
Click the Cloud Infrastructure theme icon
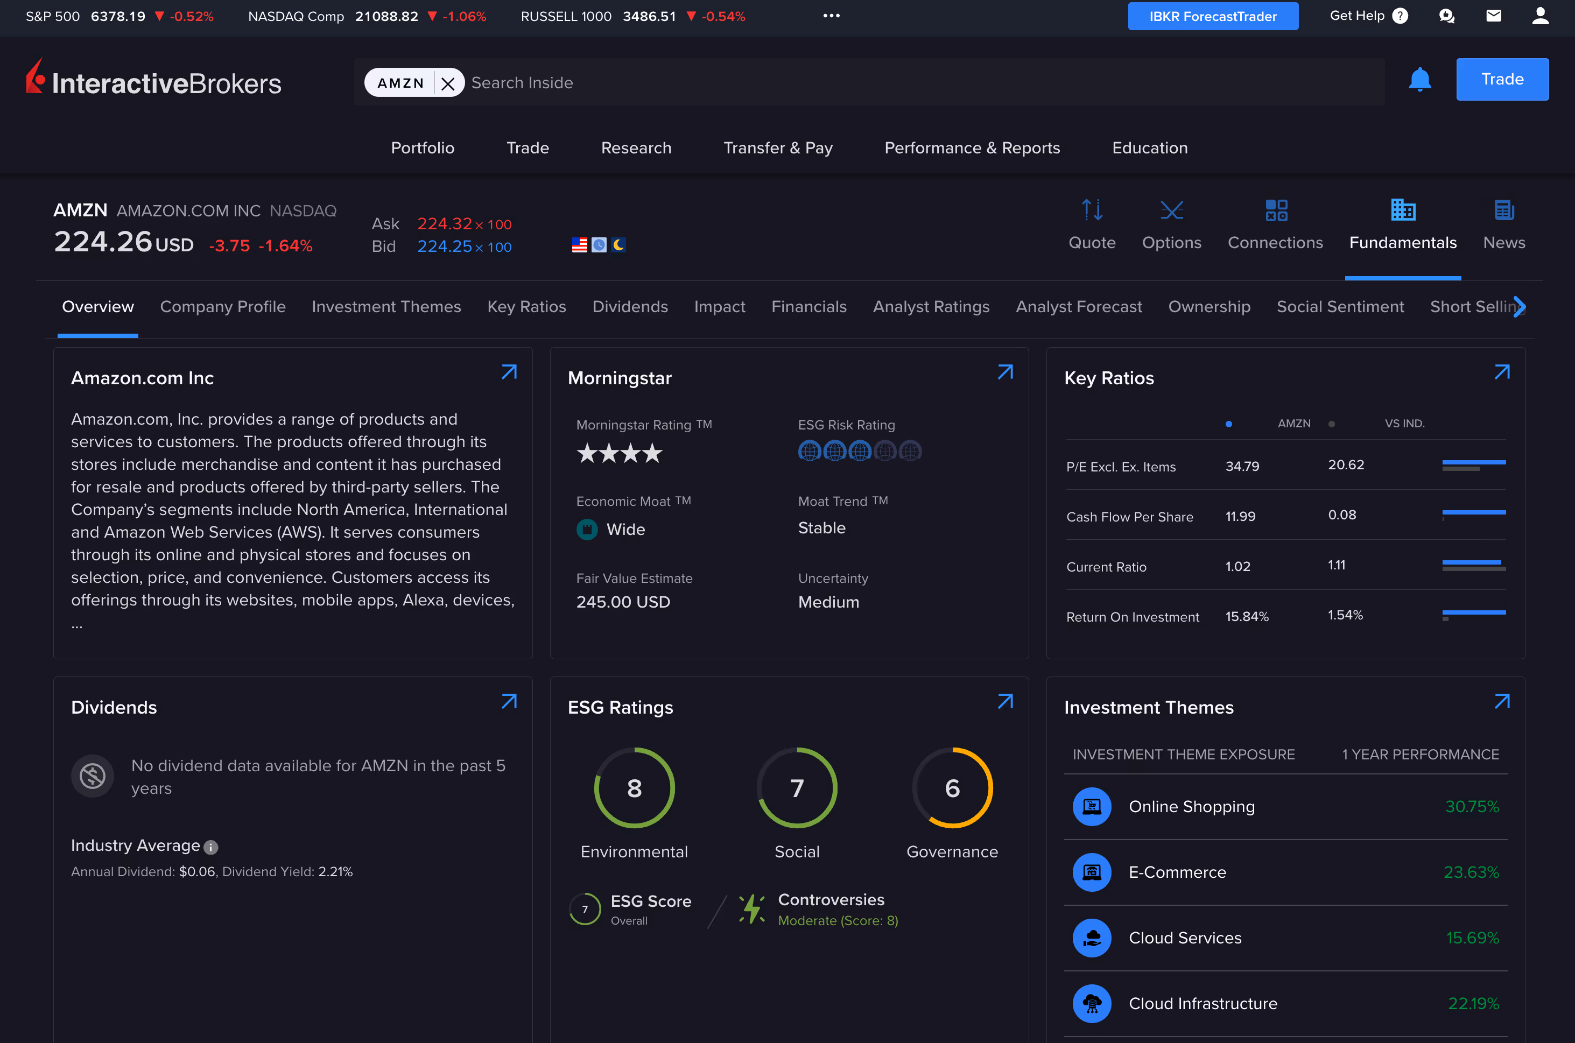coord(1092,1004)
